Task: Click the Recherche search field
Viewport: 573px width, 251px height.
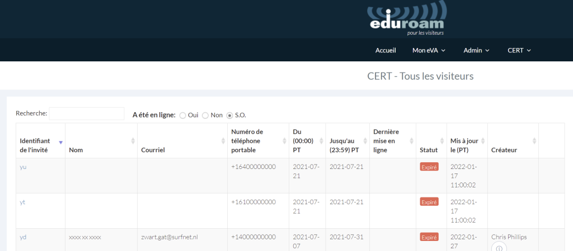Action: (87, 114)
